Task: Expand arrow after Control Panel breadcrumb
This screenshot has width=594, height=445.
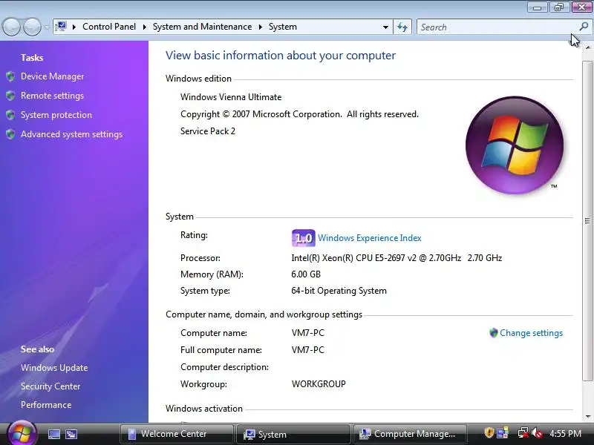Action: click(x=144, y=27)
